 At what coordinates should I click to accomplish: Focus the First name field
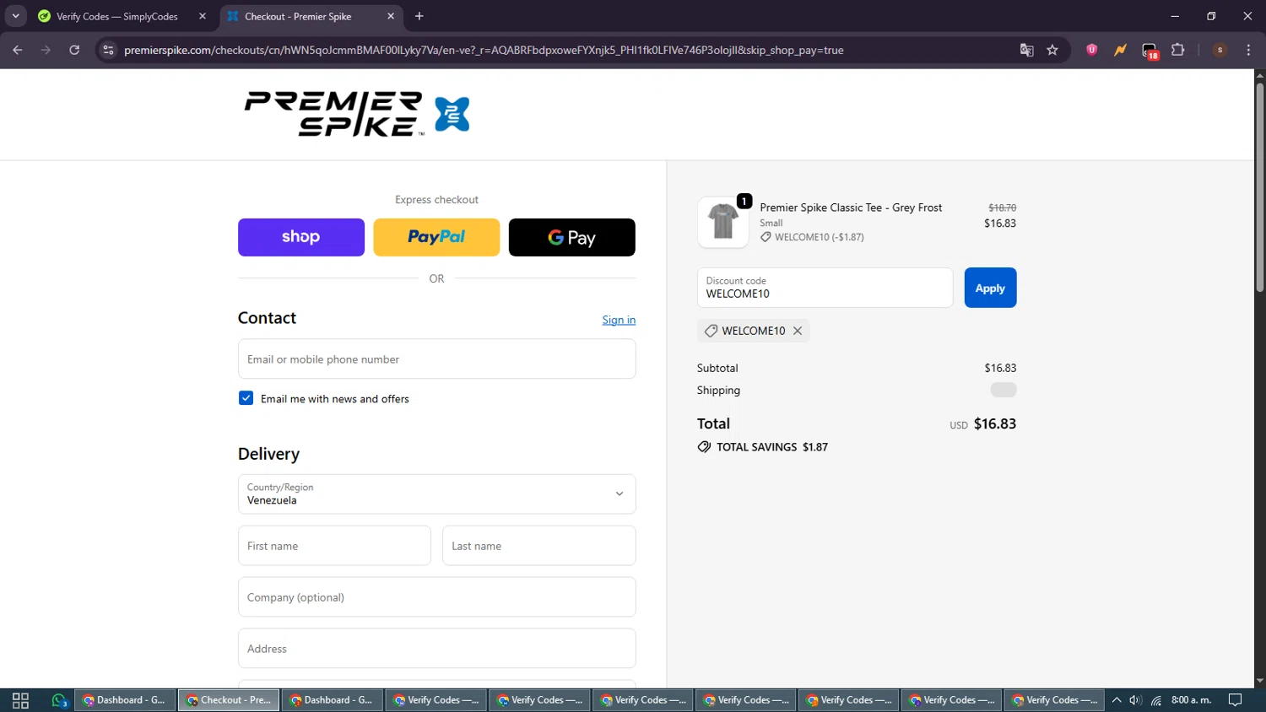334,546
